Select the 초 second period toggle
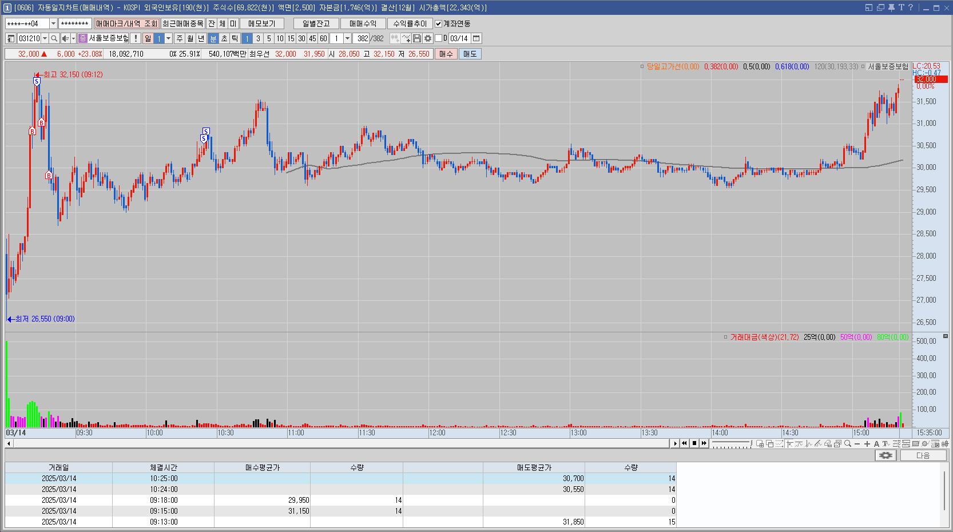This screenshot has width=953, height=532. pos(224,38)
